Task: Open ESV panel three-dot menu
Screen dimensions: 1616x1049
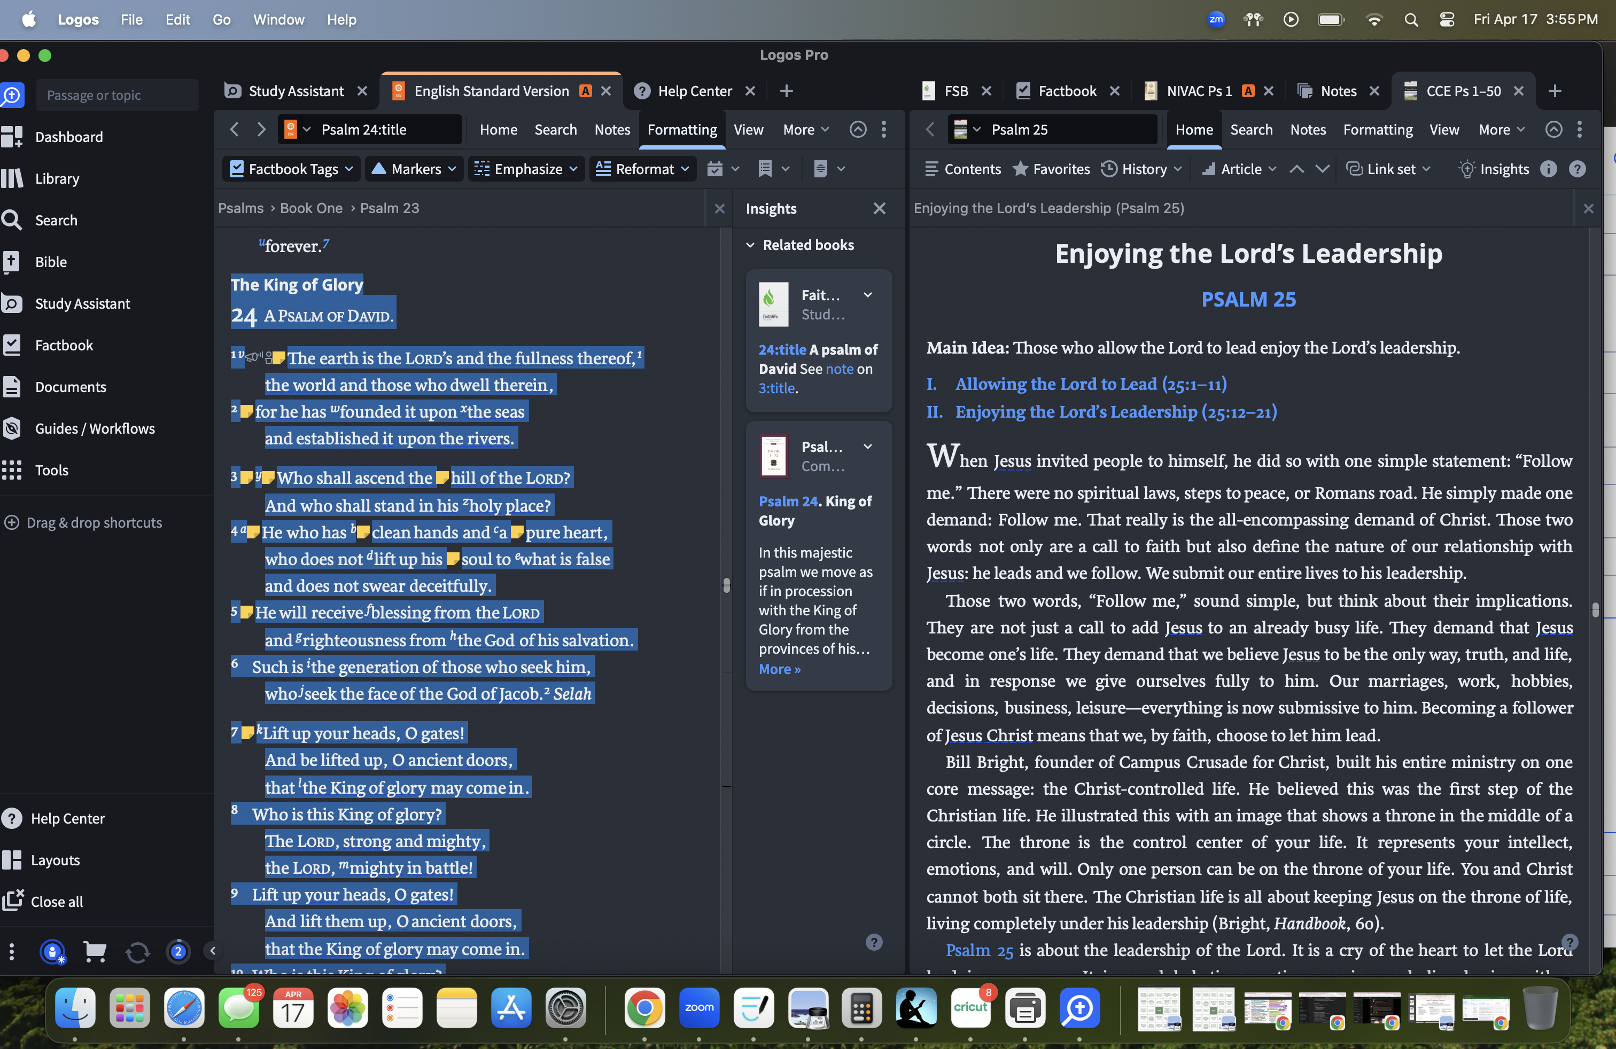Action: (883, 130)
